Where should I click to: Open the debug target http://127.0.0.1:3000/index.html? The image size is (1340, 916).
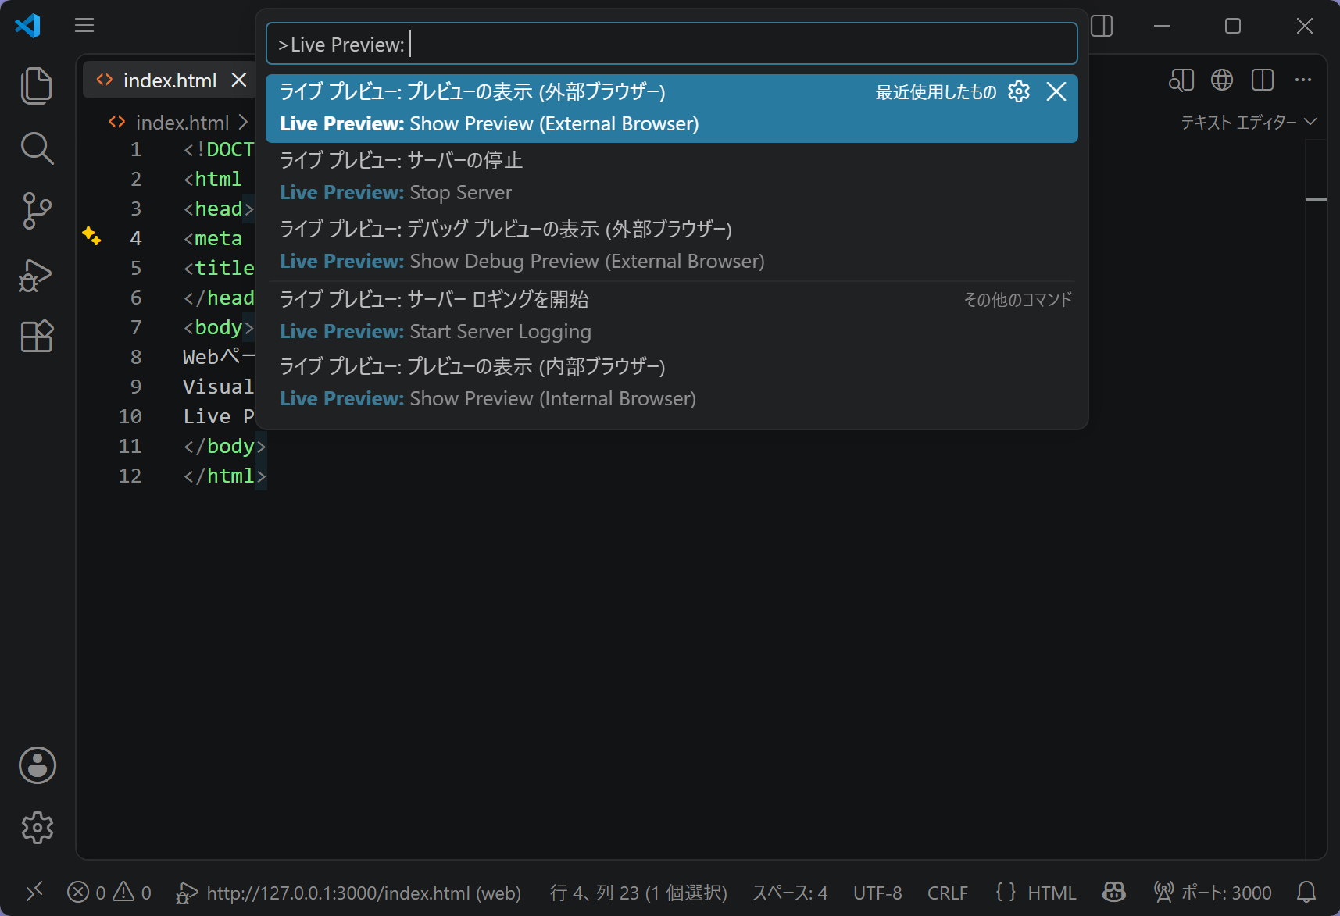348,892
